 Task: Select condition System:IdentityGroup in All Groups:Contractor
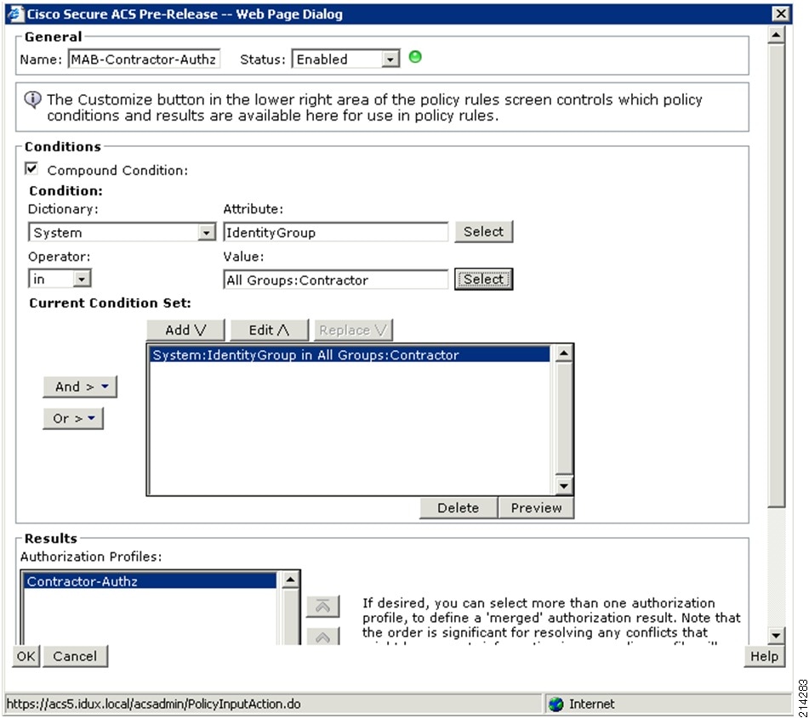[350, 354]
